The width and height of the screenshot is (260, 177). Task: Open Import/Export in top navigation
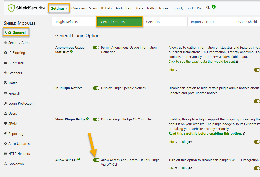182,8
